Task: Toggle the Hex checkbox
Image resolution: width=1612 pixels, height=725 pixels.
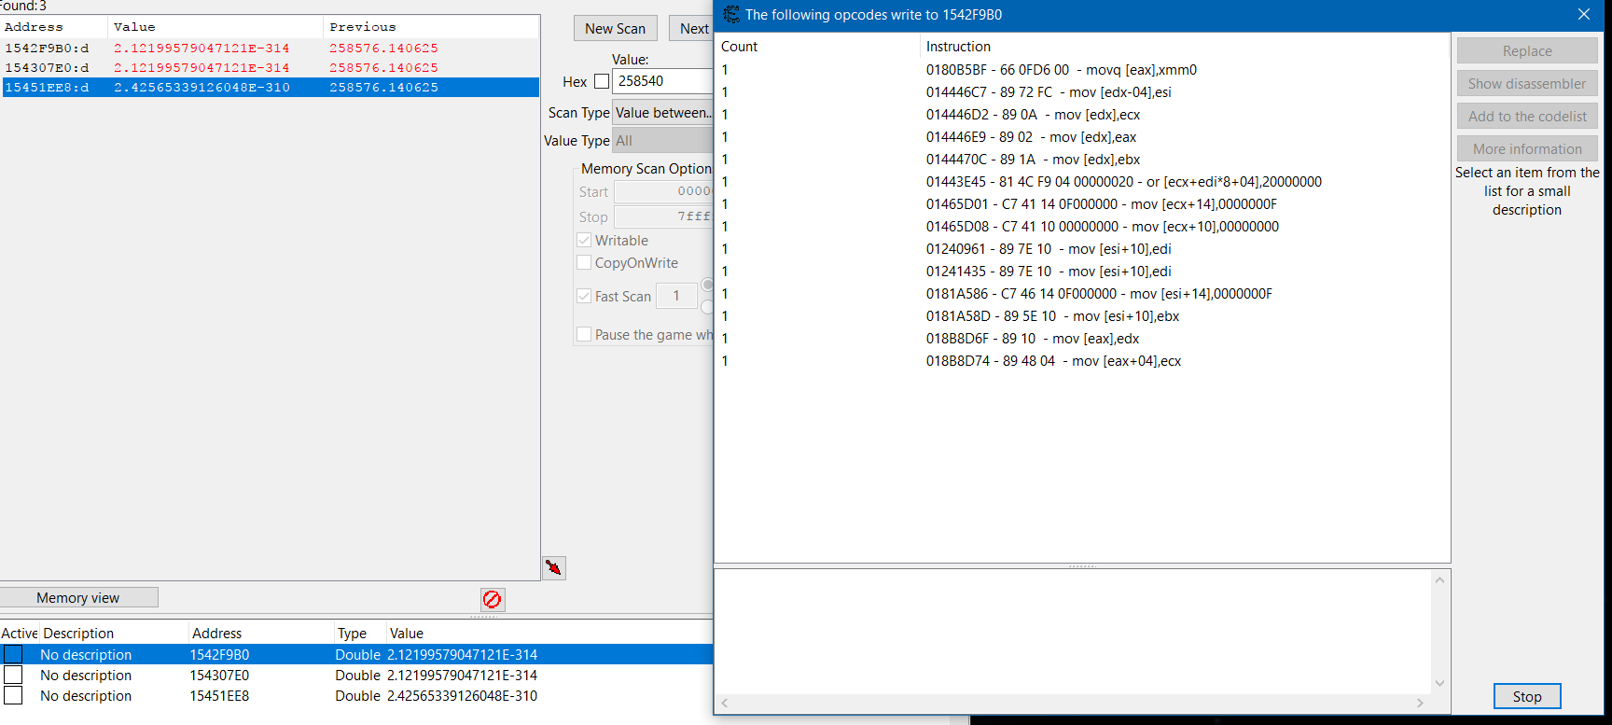Action: pos(602,81)
